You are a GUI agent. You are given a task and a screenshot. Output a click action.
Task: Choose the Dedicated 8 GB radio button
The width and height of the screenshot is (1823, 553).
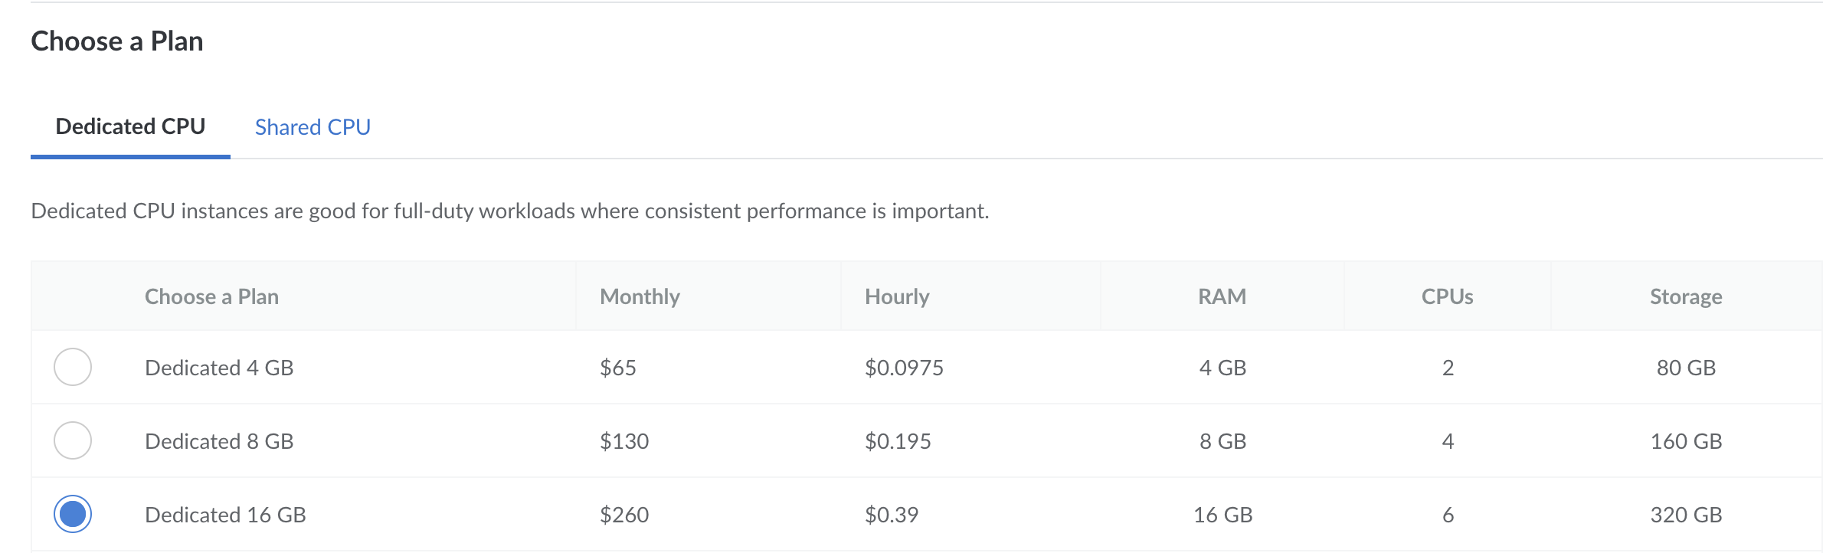tap(73, 440)
